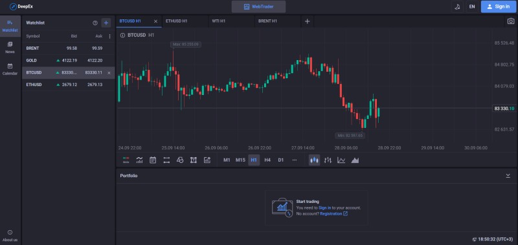Screen dimensions: 518x245
Task: Add a new chart tab
Action: point(307,21)
